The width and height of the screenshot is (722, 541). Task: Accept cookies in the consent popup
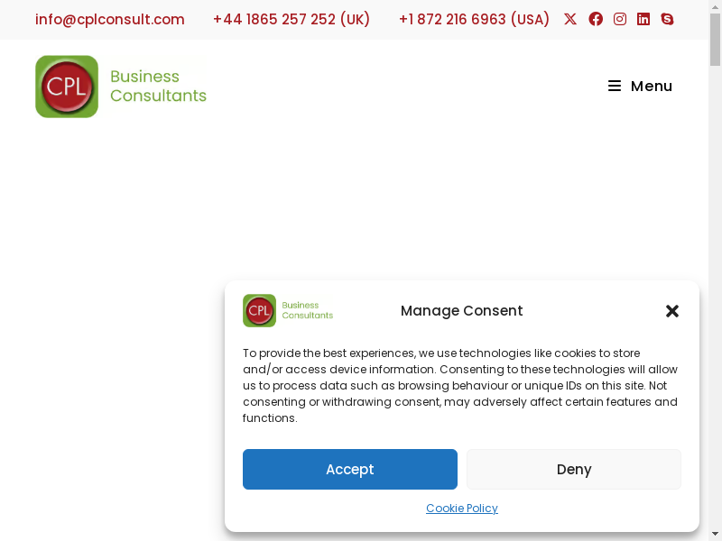(x=350, y=469)
